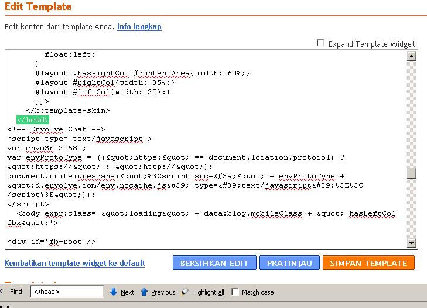Viewport: 427px width, 308px height.
Task: Click the template editor scroll up arrow
Action: [411, 56]
